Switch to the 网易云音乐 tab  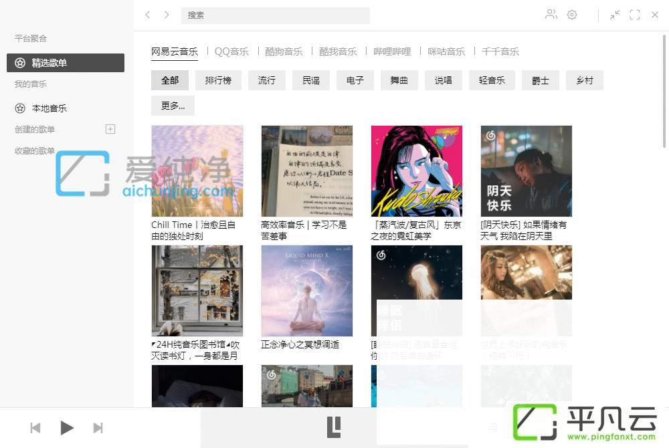coord(175,51)
